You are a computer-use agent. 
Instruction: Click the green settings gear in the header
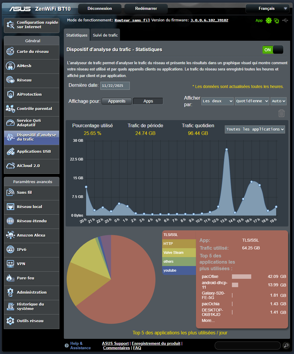(x=269, y=21)
